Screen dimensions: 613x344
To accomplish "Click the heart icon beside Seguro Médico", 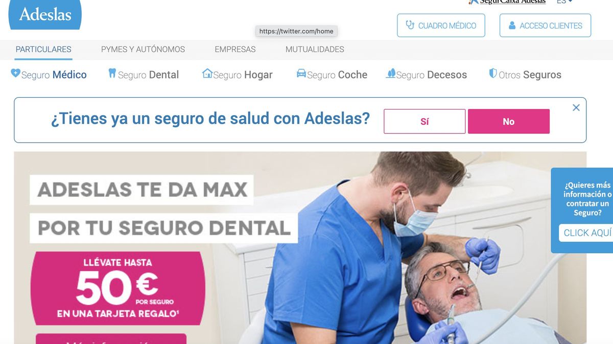I will pos(15,73).
